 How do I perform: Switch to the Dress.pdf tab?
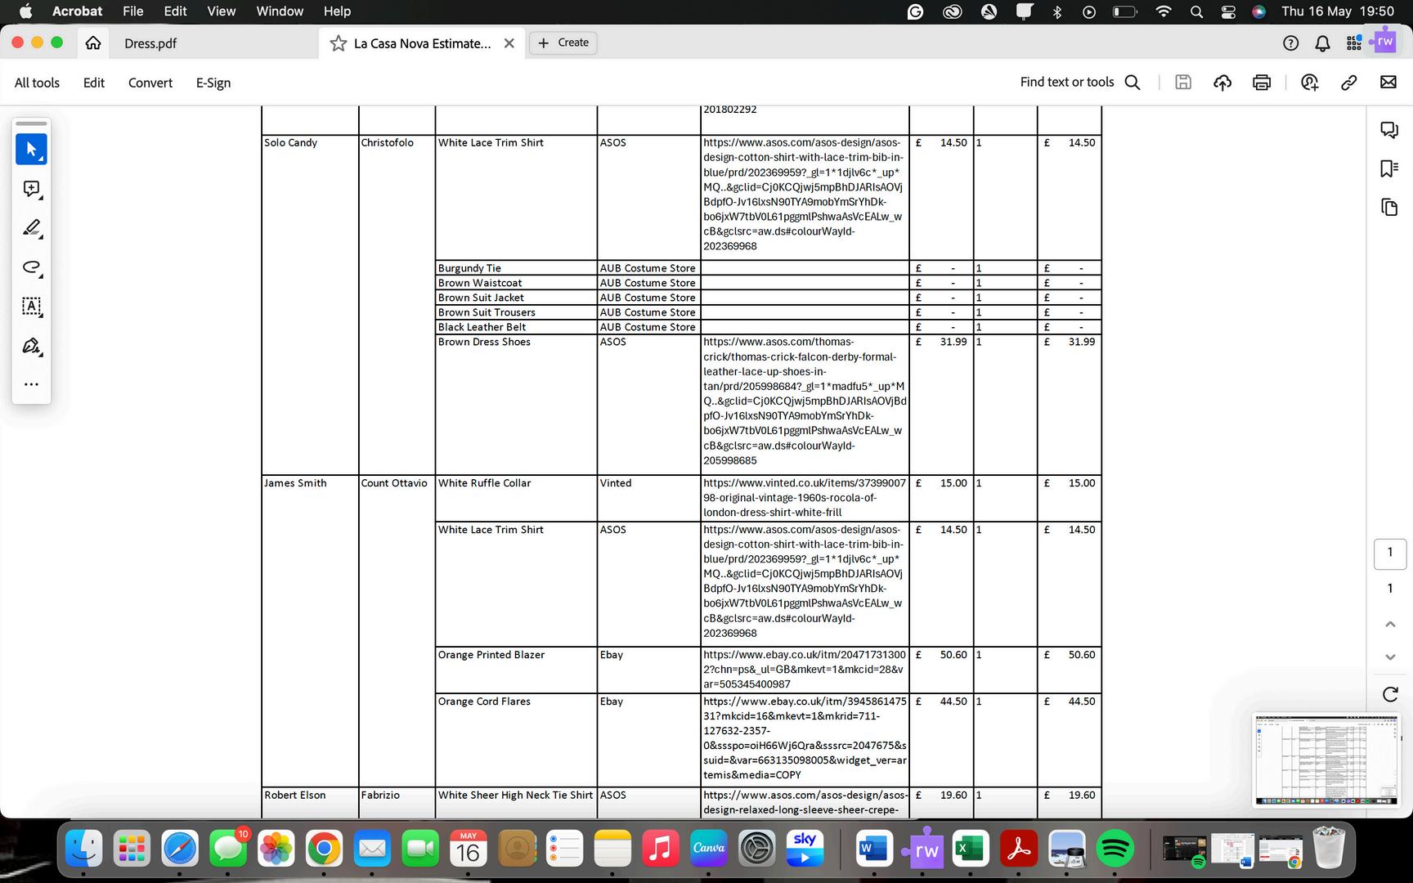click(150, 43)
